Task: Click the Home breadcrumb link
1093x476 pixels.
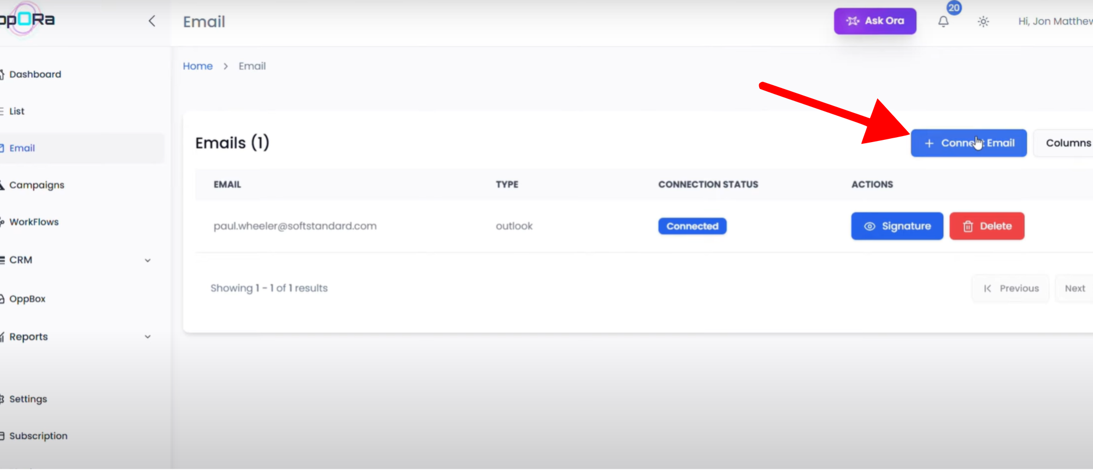Action: click(197, 66)
